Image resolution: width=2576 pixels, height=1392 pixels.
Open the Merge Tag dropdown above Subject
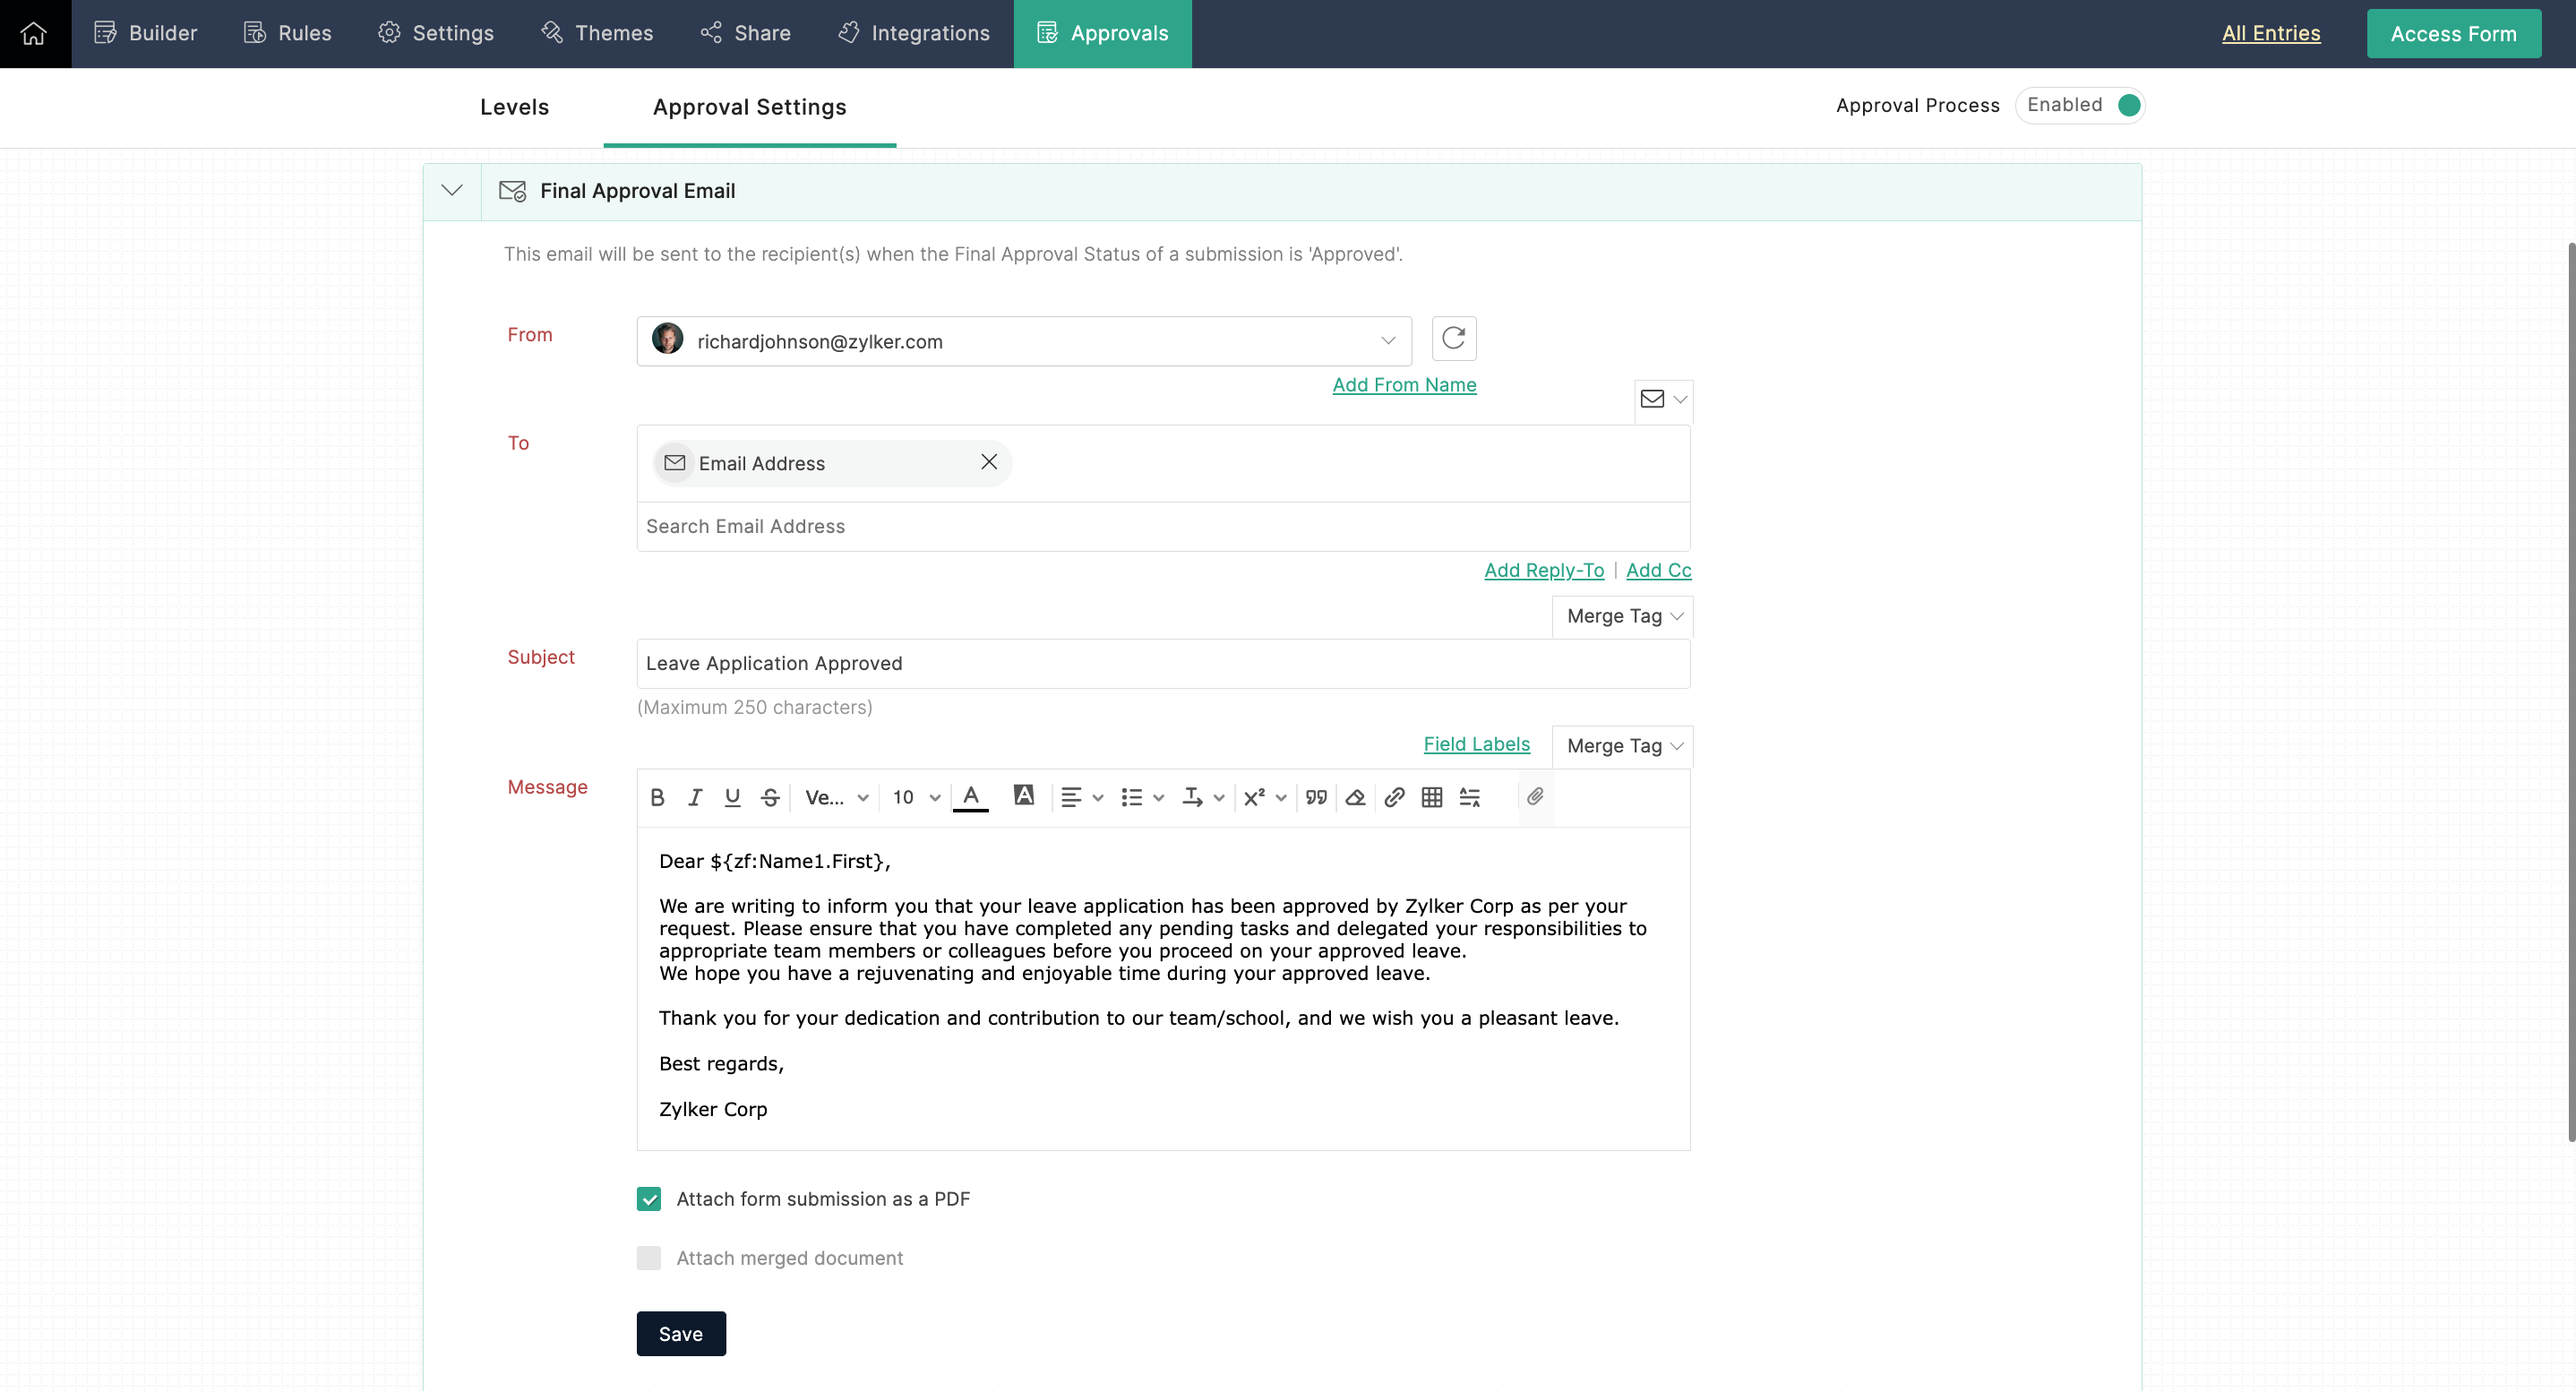1622,616
